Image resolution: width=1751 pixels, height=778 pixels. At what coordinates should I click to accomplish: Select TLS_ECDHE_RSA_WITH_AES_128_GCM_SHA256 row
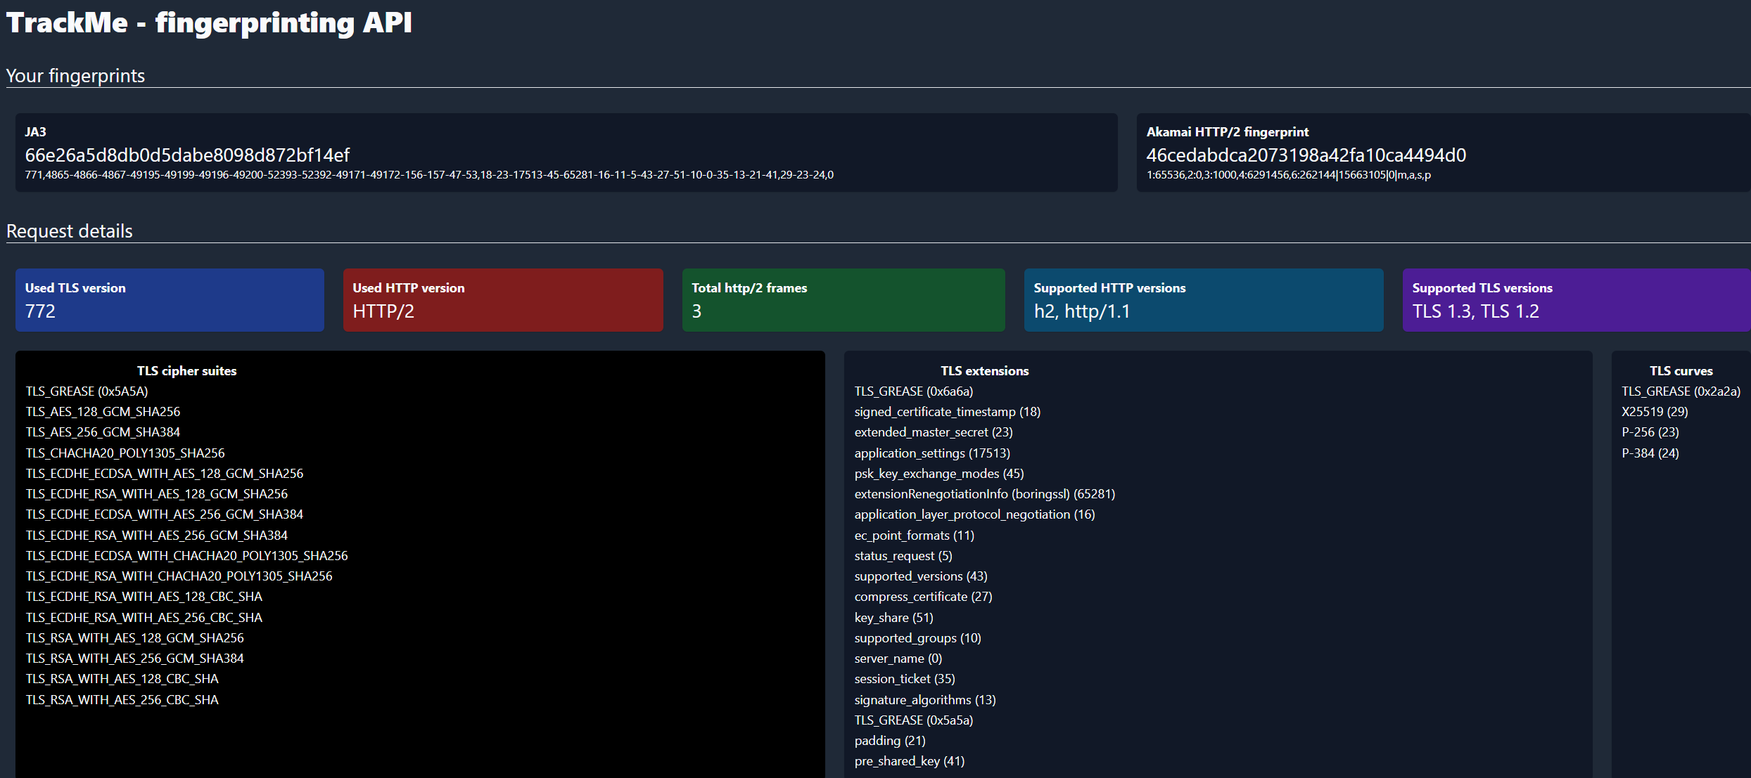157,494
